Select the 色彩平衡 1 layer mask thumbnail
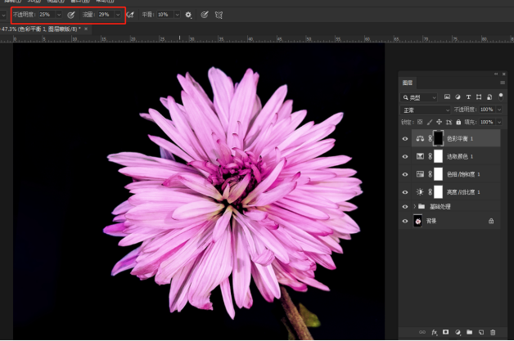 click(438, 138)
